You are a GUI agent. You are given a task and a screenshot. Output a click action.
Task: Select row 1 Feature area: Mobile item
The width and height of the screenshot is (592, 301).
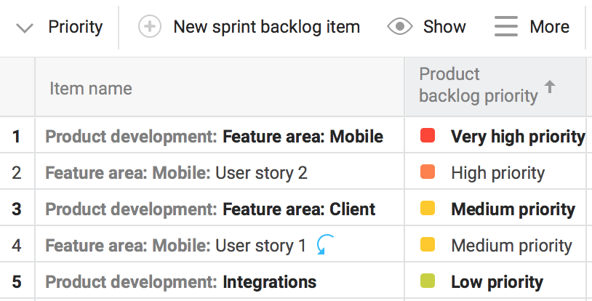point(303,137)
